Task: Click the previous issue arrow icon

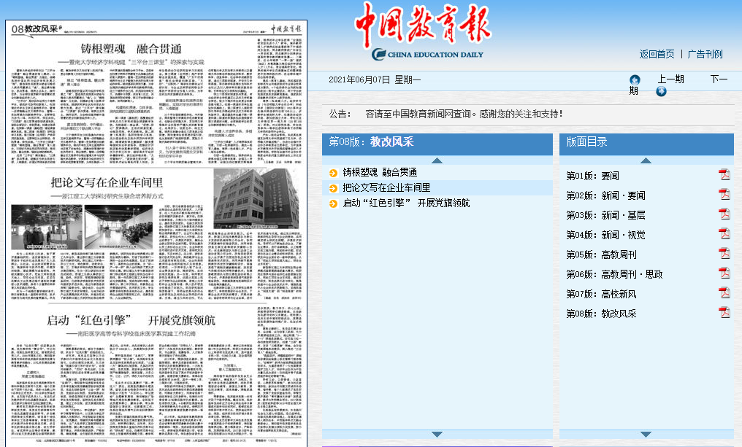Action: point(635,79)
